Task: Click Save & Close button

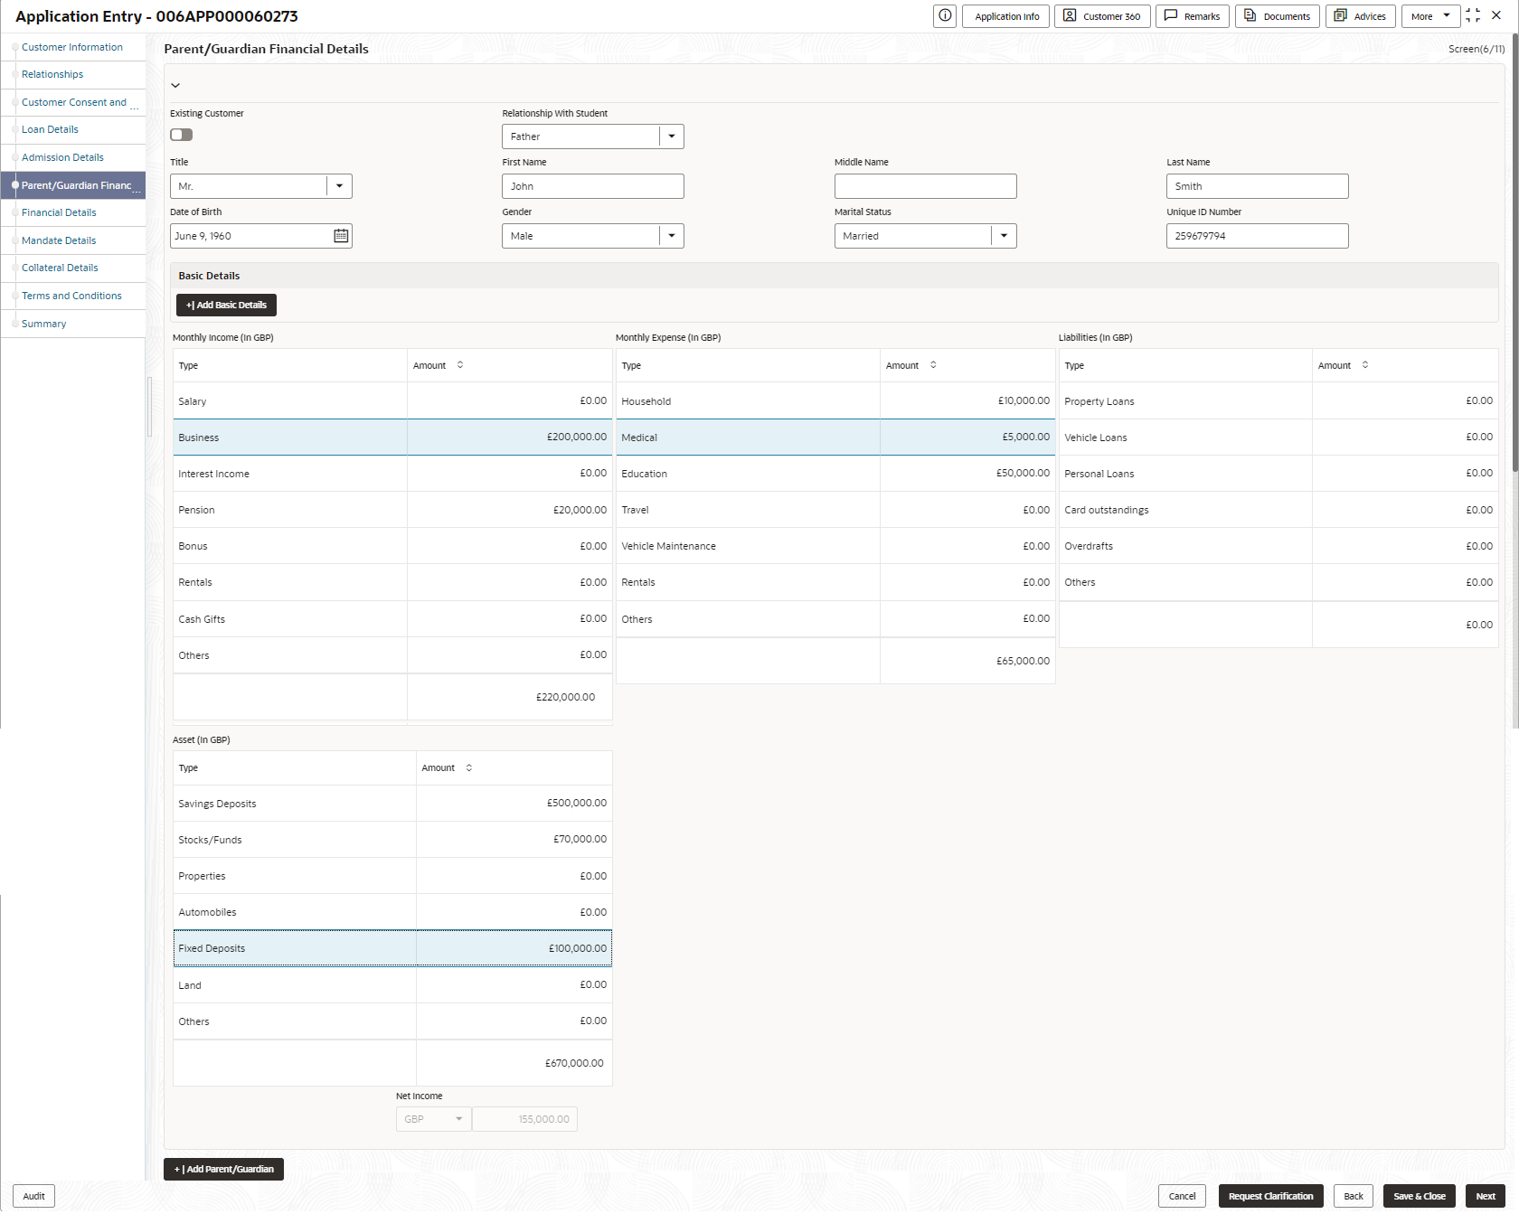Action: click(x=1420, y=1196)
